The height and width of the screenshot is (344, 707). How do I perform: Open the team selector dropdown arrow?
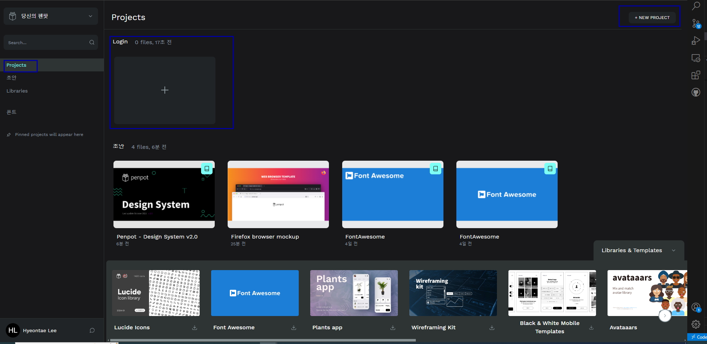[90, 16]
